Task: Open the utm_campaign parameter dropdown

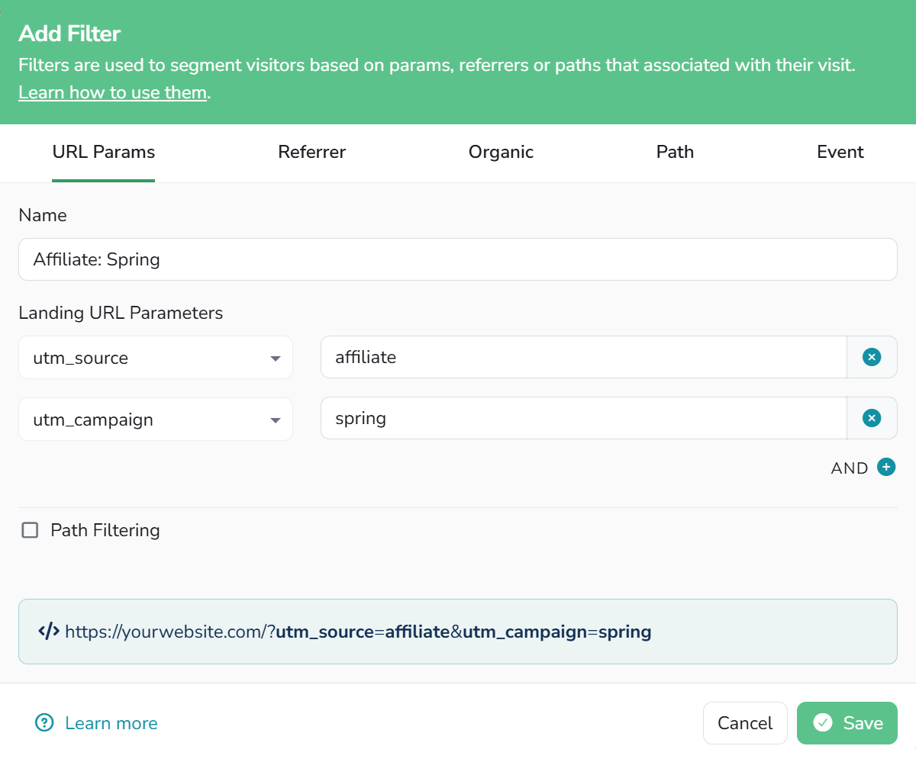Action: [x=156, y=420]
